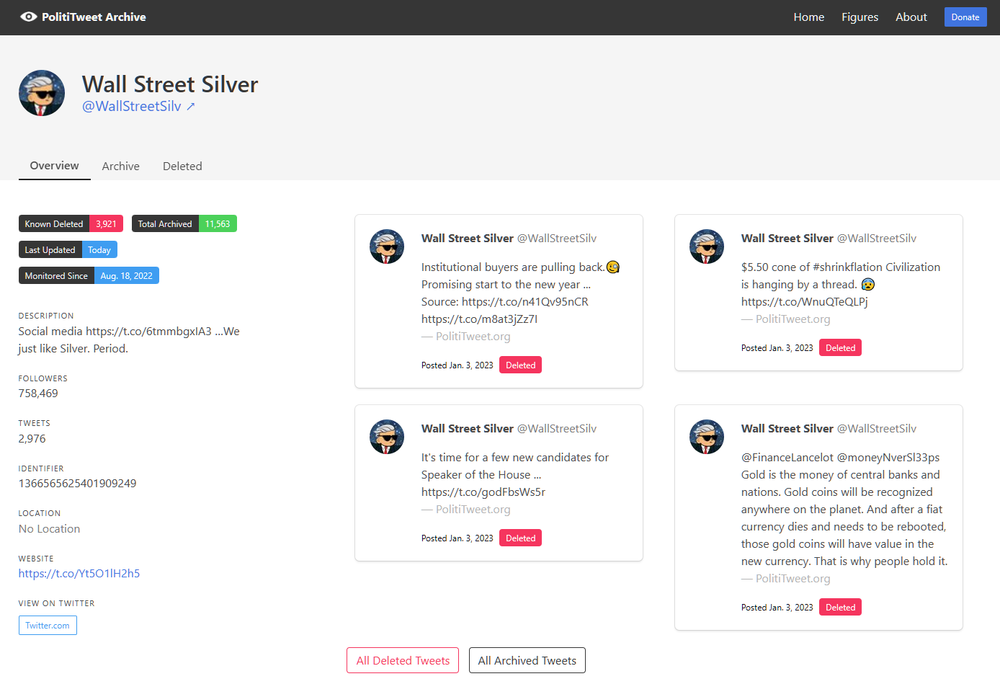
Task: Open All Deleted Tweets
Action: 403,660
